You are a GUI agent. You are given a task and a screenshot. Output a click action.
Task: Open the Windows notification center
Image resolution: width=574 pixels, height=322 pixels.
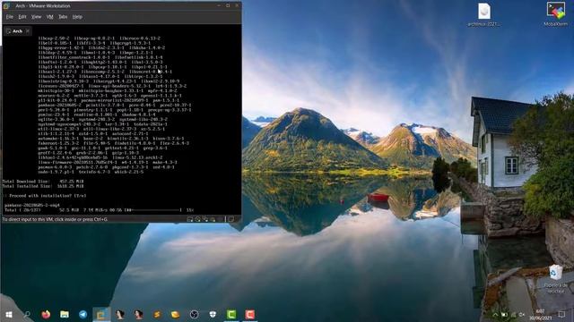coord(561,314)
